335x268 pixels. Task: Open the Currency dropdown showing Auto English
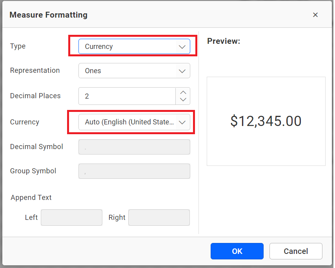tap(129, 122)
